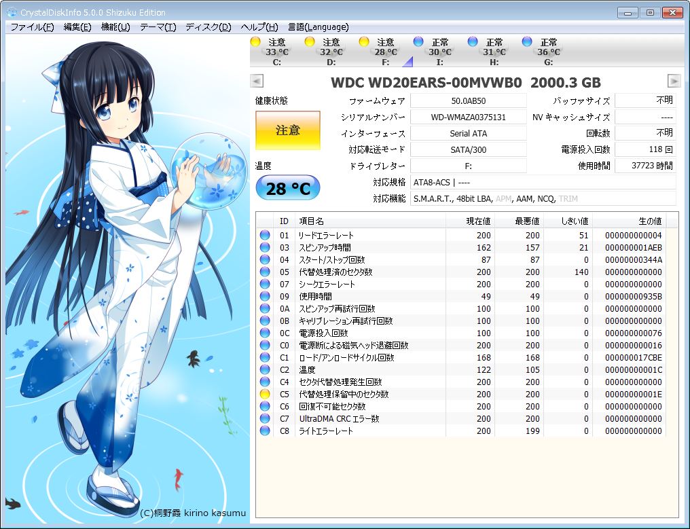
Task: Click status orb for ID C8 ライトエラーレート
Action: tap(264, 431)
